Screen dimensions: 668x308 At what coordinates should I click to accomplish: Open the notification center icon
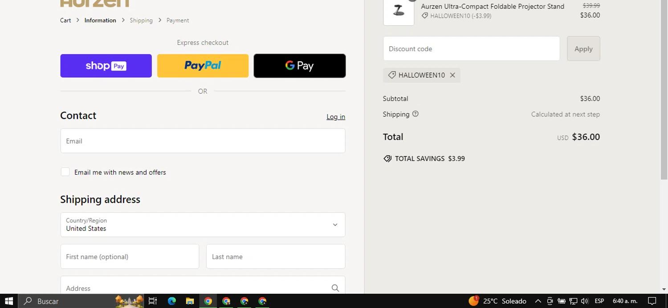652,301
